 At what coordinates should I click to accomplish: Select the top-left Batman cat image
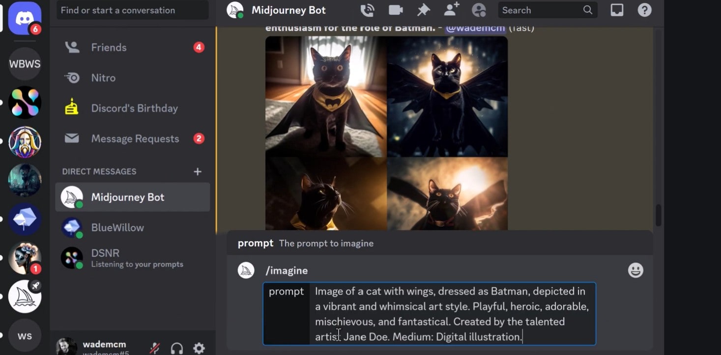pyautogui.click(x=325, y=96)
